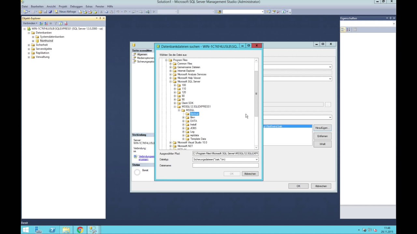Select the categorized view icon in Eigenschaften

[x=343, y=30]
